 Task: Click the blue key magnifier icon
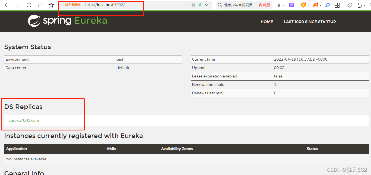(328, 5)
